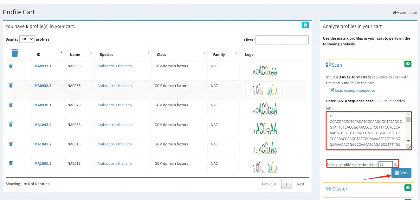Remove MA0937.1 profile with trash icon

click(11, 66)
